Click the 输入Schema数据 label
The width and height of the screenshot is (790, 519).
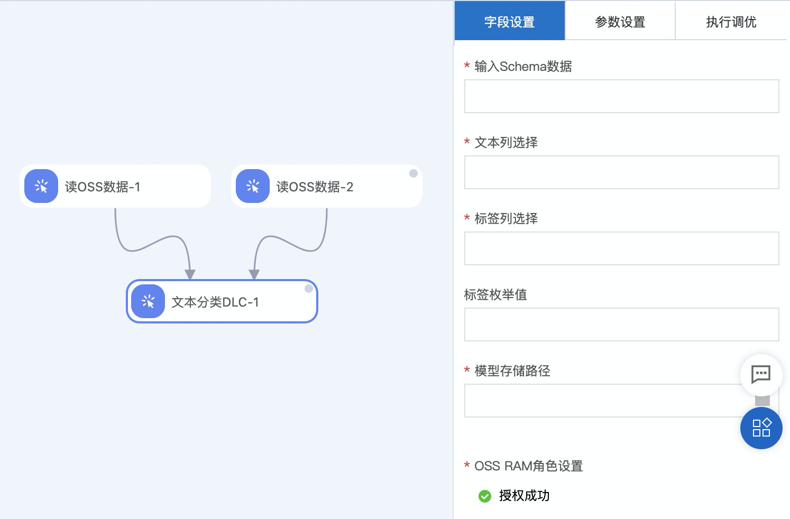click(x=523, y=67)
